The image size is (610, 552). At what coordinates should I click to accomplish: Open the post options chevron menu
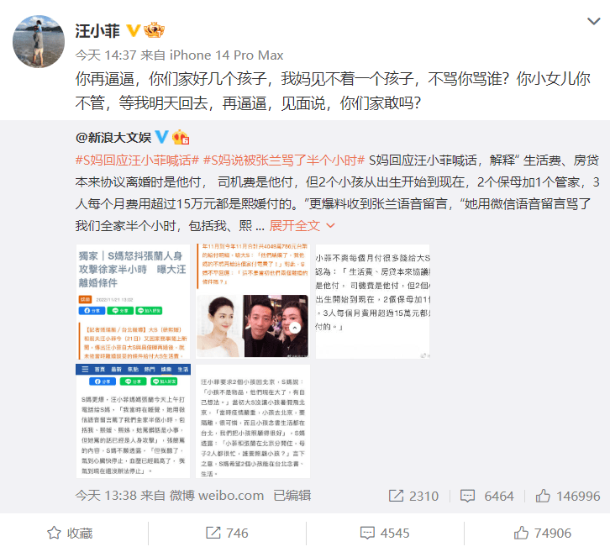coord(594,21)
